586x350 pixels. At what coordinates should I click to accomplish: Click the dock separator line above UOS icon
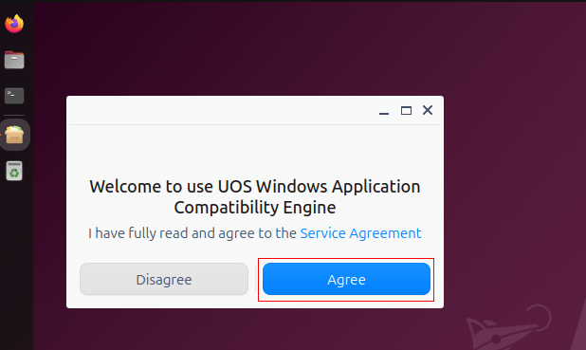(x=14, y=115)
